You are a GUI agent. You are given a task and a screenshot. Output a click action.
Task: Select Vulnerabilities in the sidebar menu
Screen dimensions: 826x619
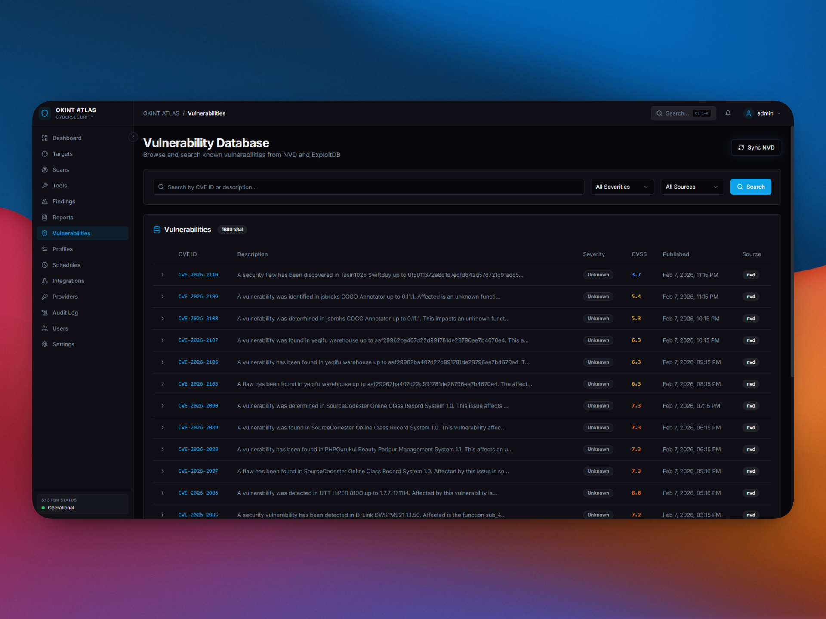pyautogui.click(x=71, y=233)
